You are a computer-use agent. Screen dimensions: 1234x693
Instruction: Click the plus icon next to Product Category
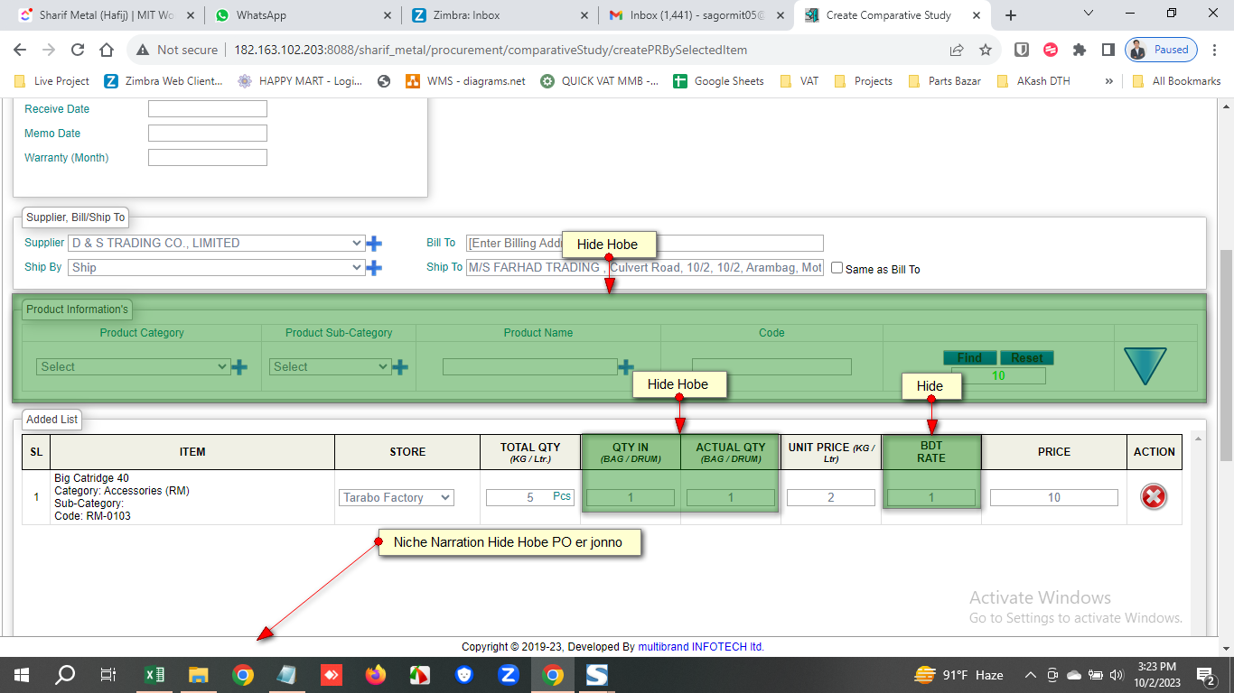[239, 367]
